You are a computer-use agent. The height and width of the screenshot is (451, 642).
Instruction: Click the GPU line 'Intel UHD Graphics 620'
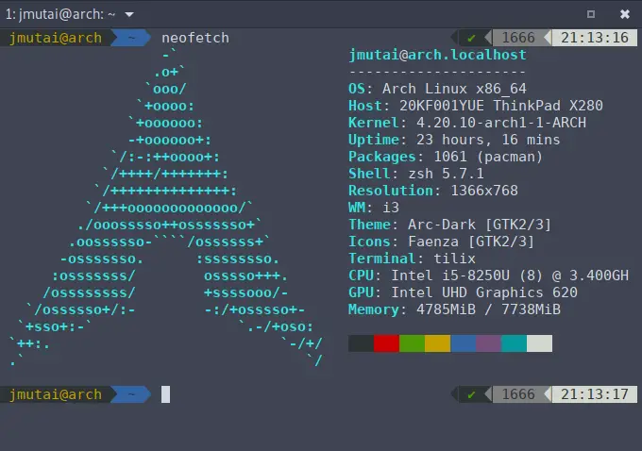pyautogui.click(x=463, y=292)
